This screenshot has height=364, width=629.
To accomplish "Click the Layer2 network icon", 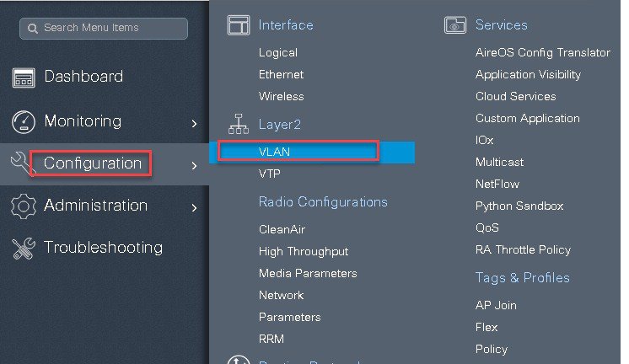I will pyautogui.click(x=239, y=124).
